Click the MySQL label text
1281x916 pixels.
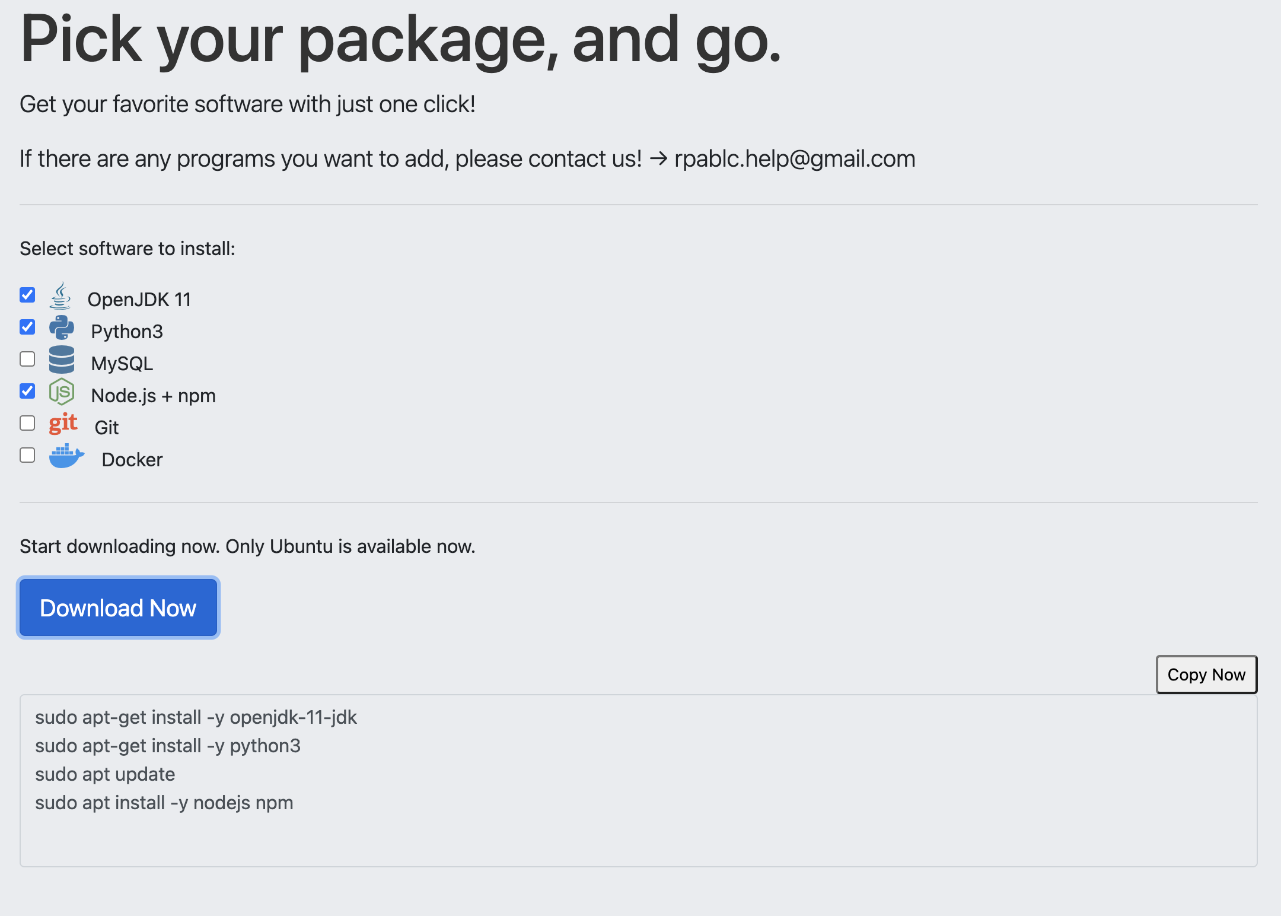(122, 364)
